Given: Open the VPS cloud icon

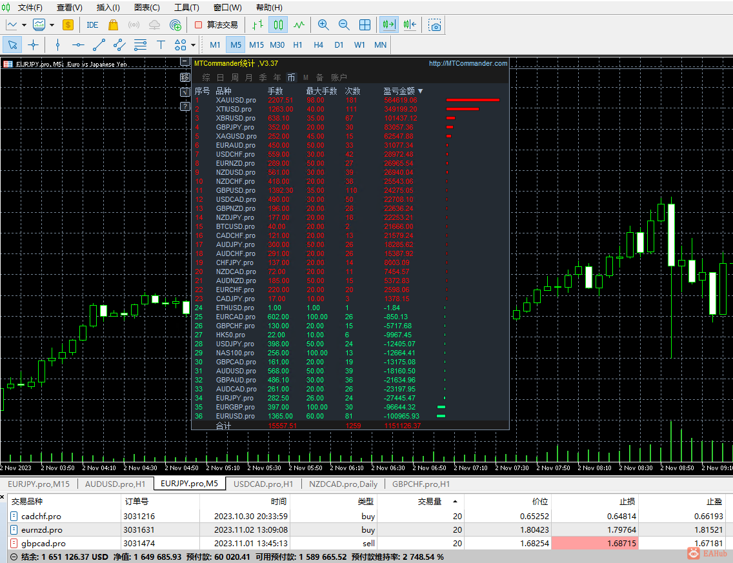Looking at the screenshot, I should pyautogui.click(x=154, y=25).
